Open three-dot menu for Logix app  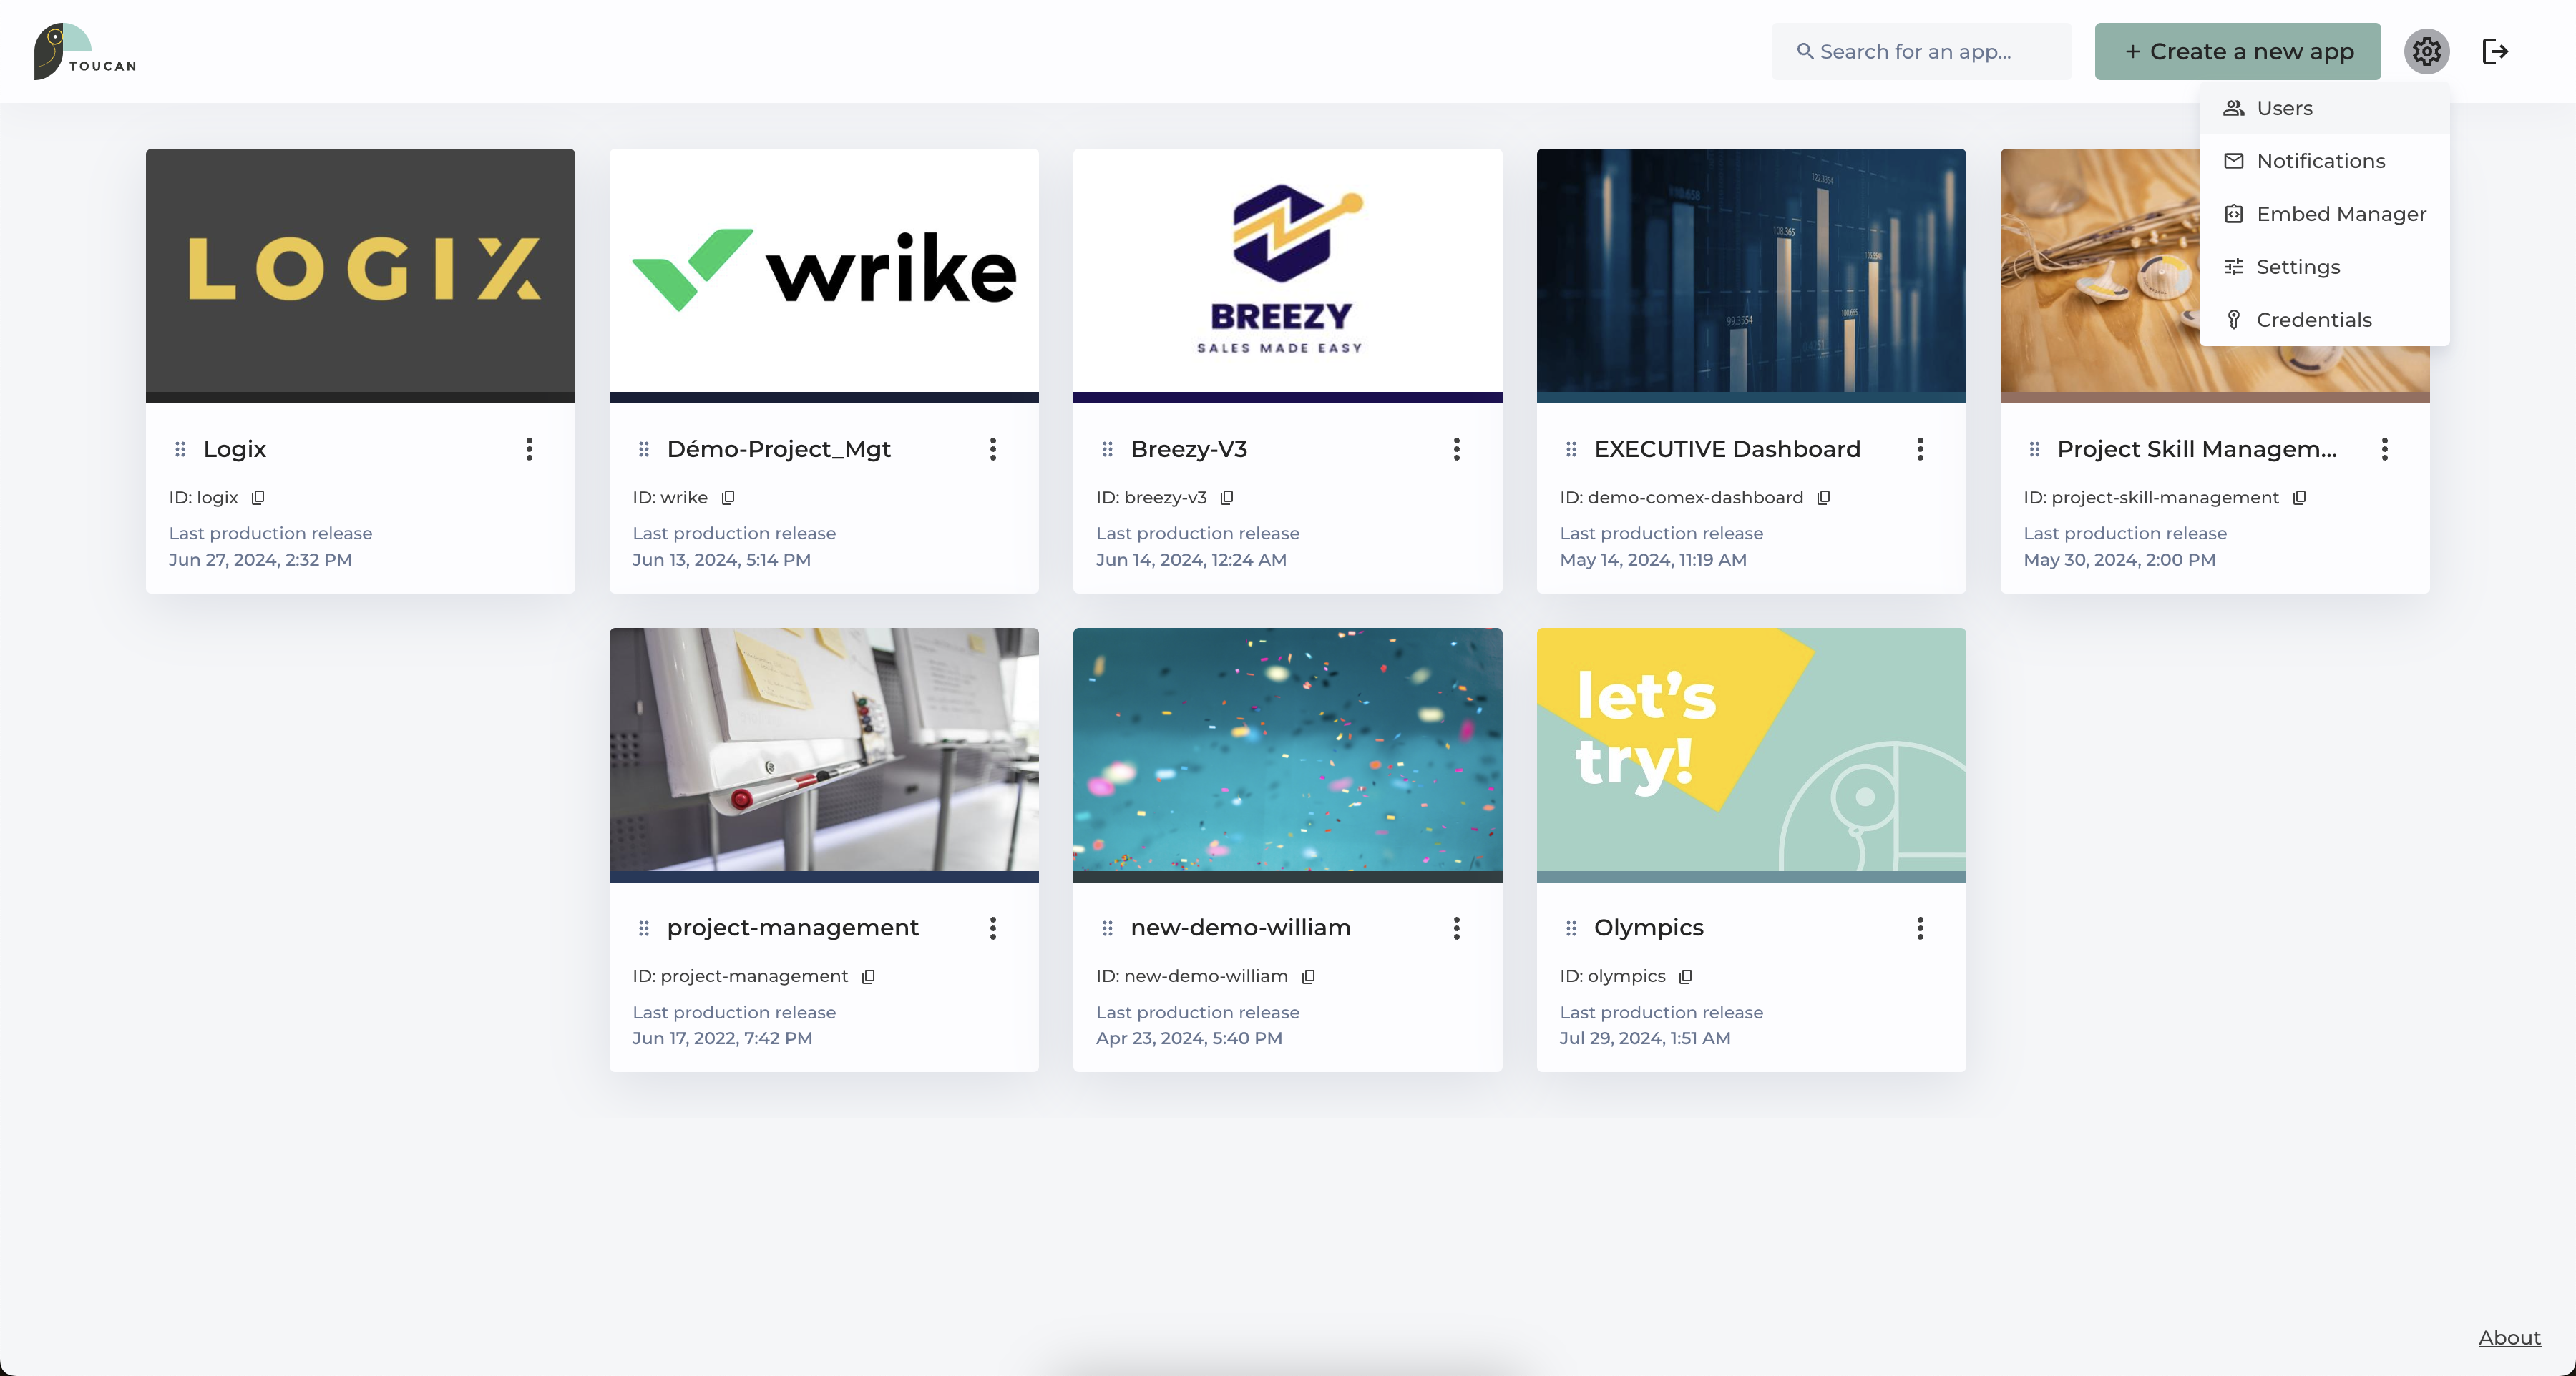[529, 450]
